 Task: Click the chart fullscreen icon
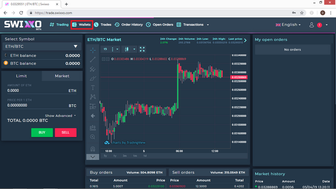coord(142,49)
